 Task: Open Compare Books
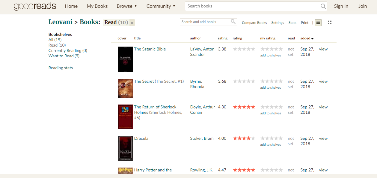pyautogui.click(x=254, y=23)
